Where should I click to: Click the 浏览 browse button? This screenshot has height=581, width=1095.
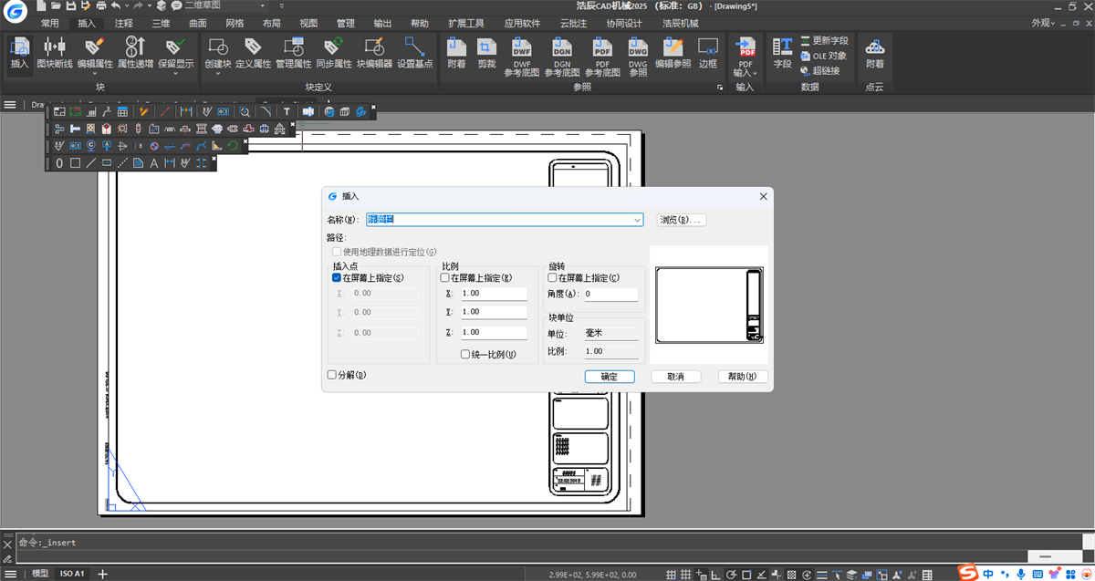(x=681, y=220)
